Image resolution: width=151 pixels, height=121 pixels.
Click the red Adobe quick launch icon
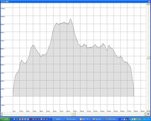(x=31, y=119)
